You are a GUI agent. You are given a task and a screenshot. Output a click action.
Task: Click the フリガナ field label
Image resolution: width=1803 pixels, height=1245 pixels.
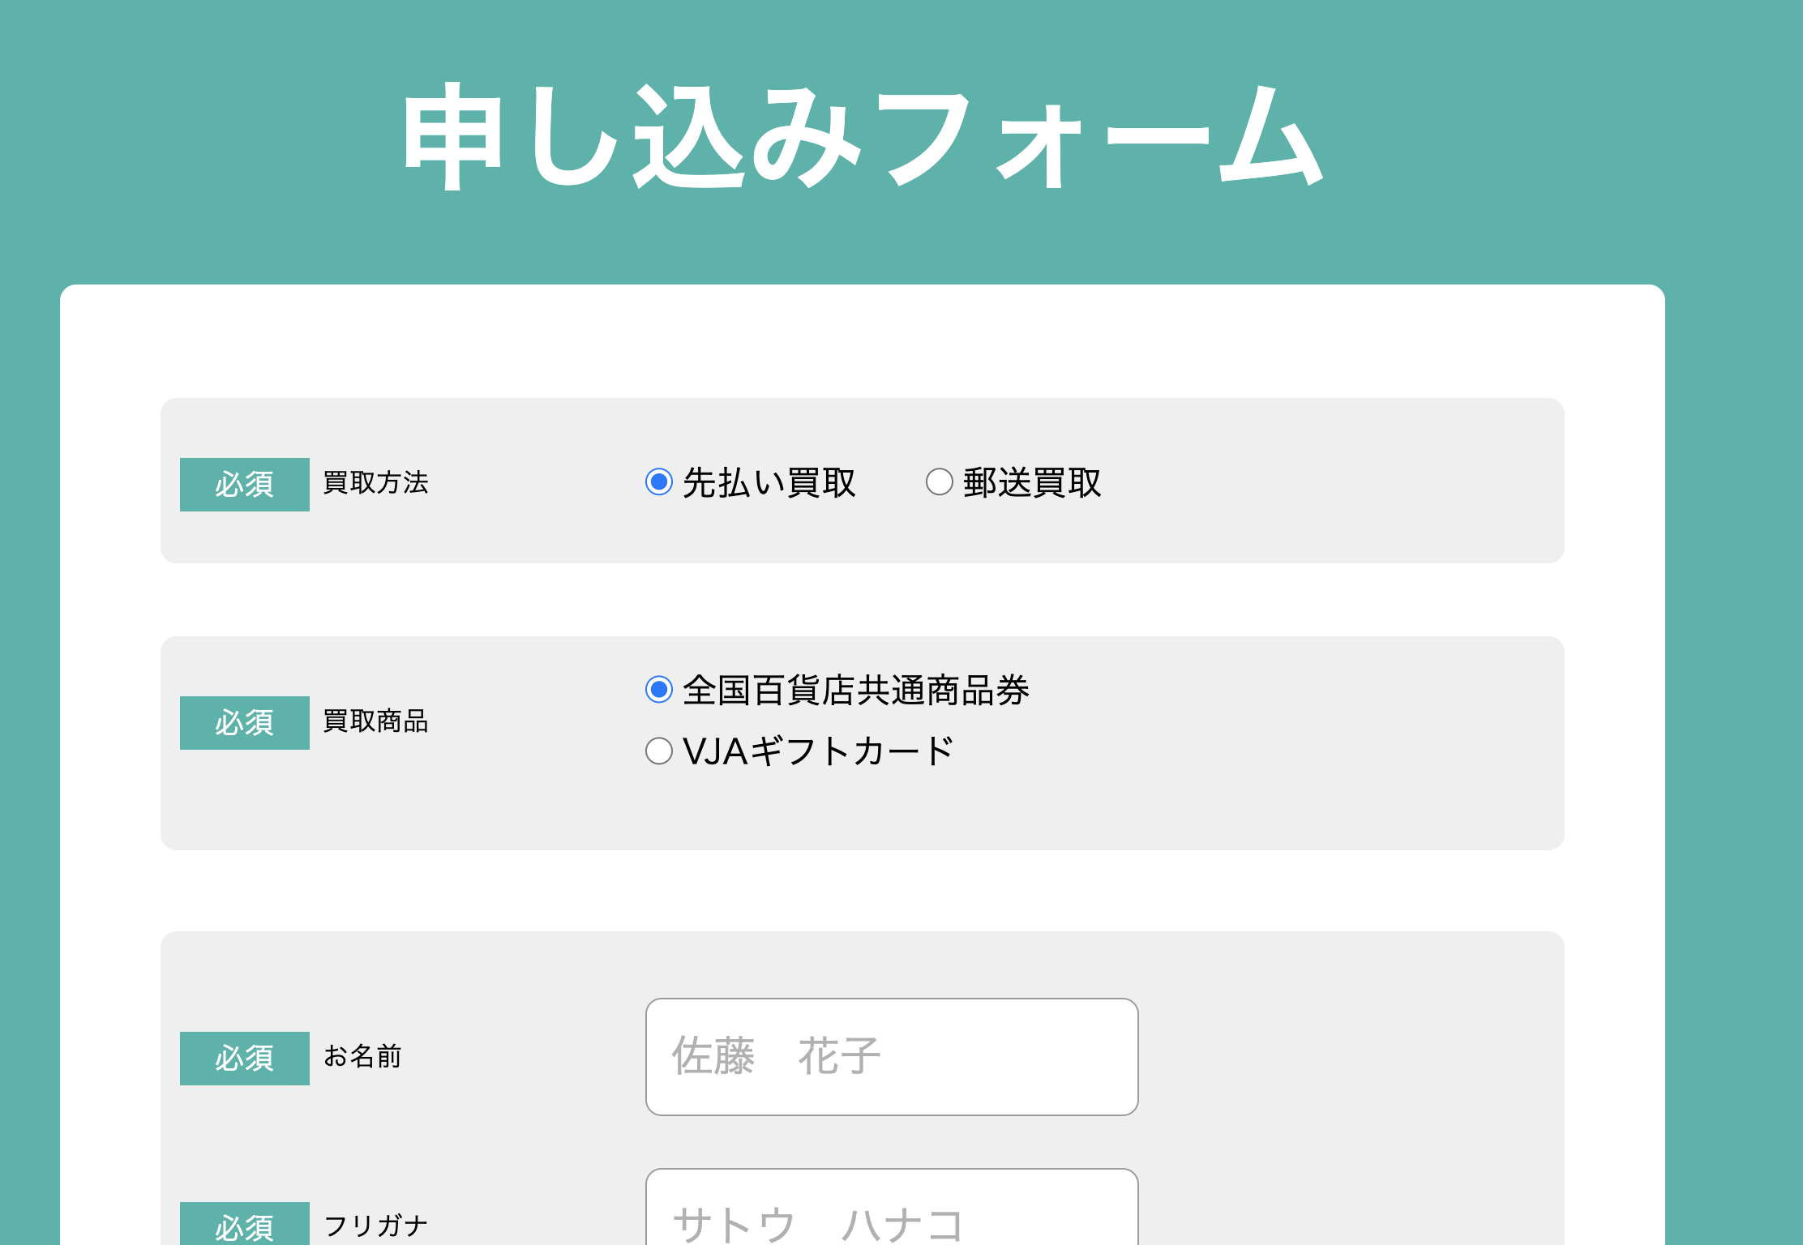pyautogui.click(x=375, y=1226)
